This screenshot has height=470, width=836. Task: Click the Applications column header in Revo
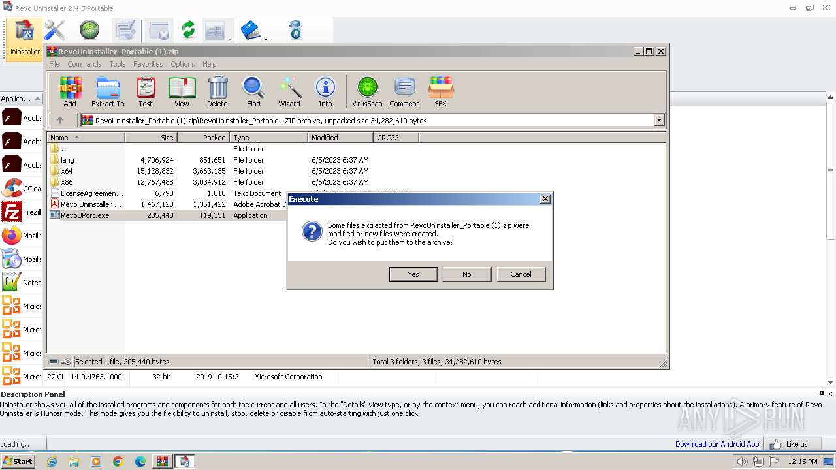point(21,99)
